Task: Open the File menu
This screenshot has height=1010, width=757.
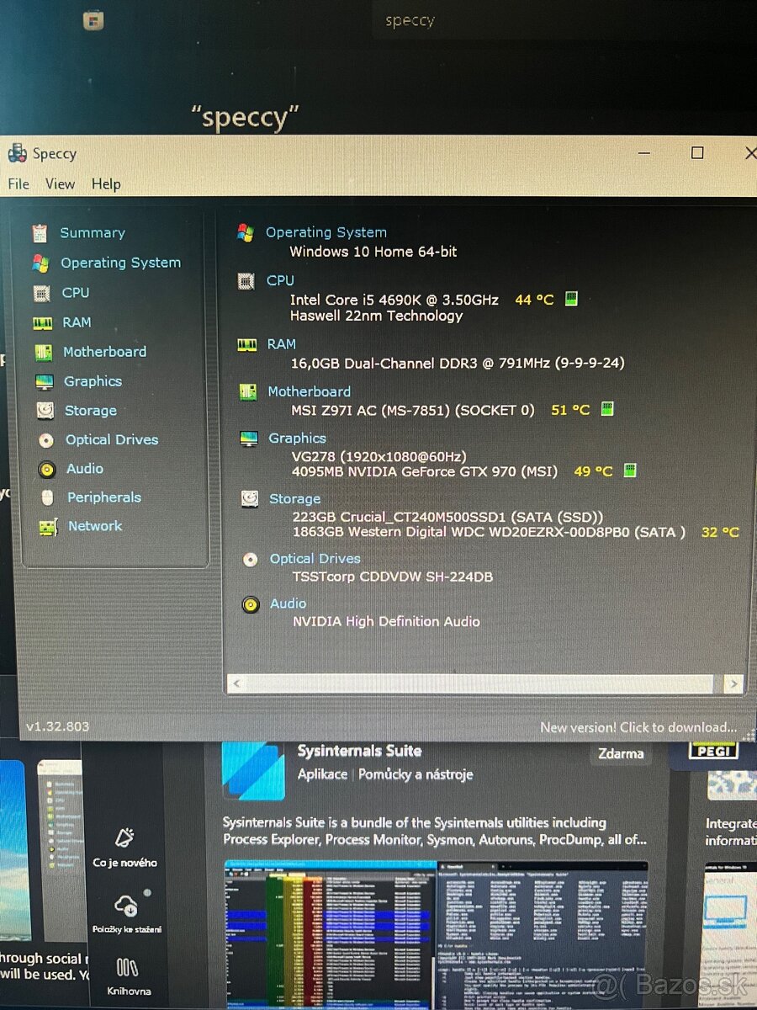Action: coord(18,183)
